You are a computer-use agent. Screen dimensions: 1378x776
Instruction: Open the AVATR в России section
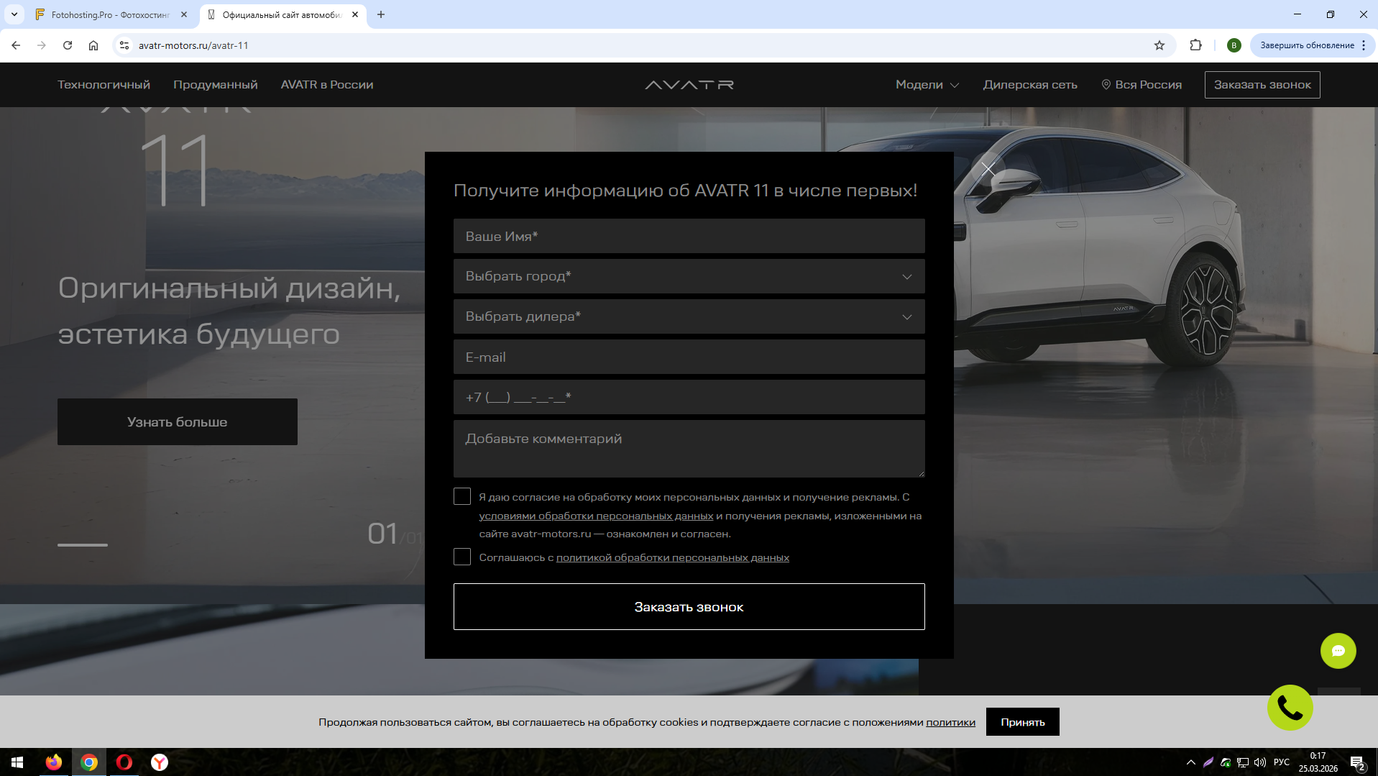point(327,85)
